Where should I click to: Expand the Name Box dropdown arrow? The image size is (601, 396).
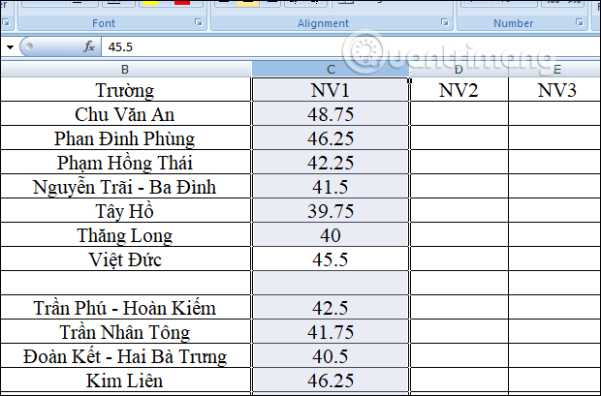pyautogui.click(x=10, y=47)
